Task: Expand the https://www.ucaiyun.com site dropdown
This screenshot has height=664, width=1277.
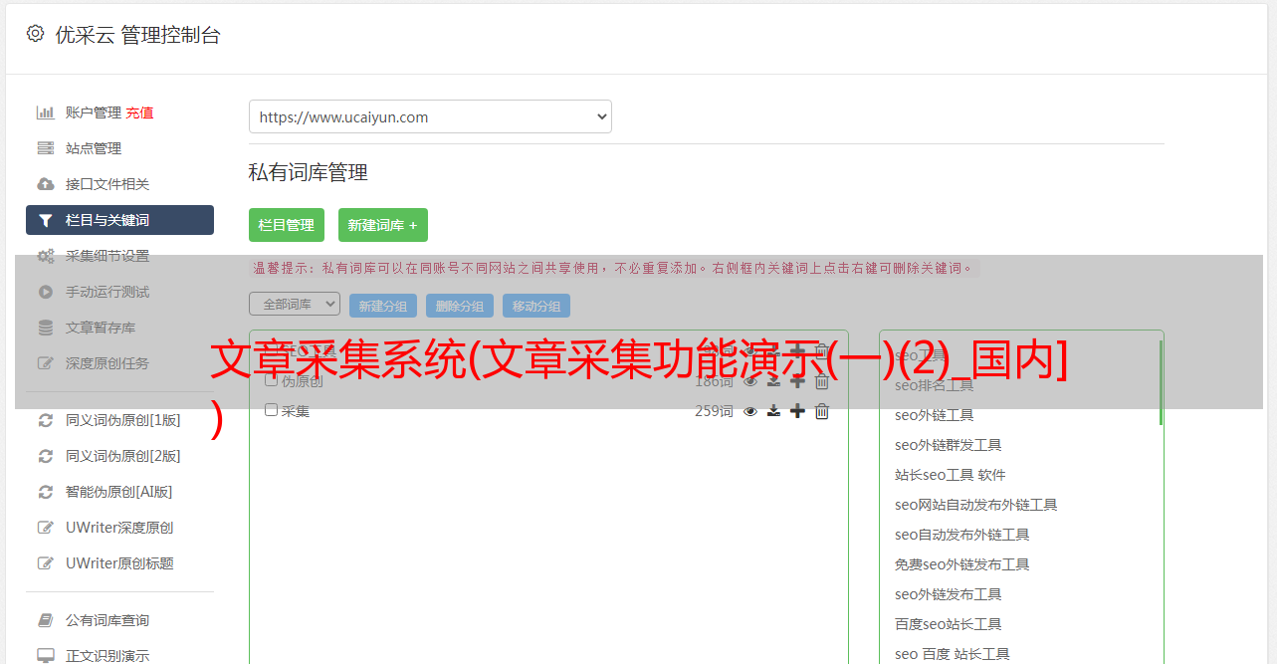Action: 430,116
